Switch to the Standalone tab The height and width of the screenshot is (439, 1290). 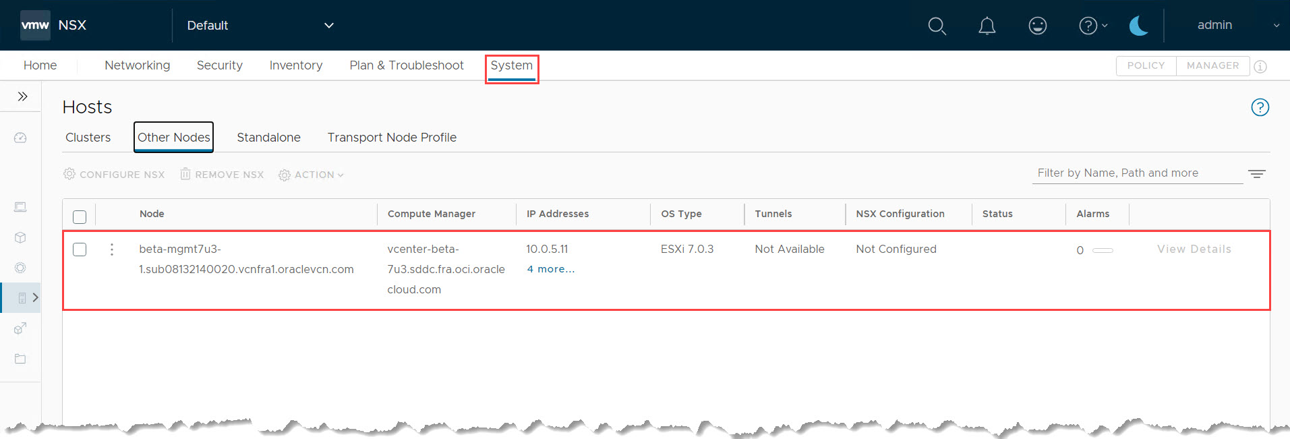268,138
